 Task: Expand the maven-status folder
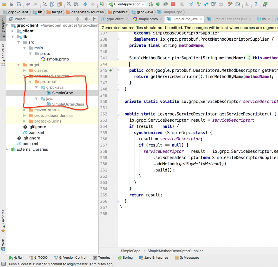[25, 110]
